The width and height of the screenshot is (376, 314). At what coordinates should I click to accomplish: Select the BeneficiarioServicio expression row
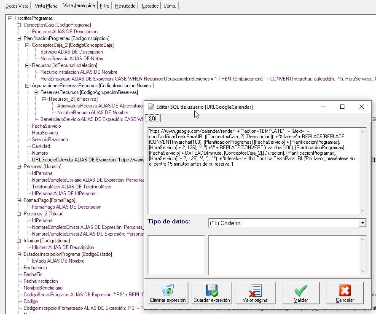click(x=92, y=119)
